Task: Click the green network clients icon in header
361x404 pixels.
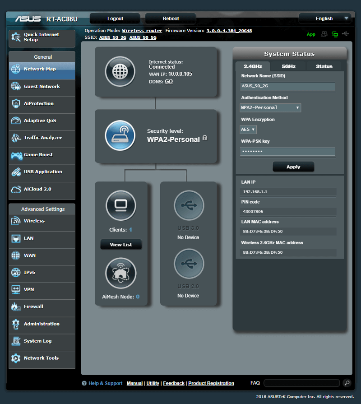Action: (x=335, y=34)
